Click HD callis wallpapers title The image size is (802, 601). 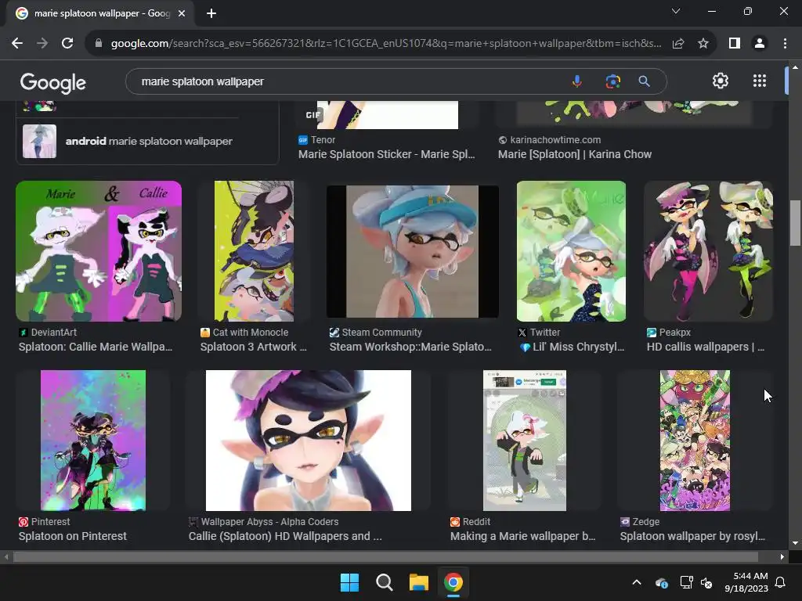(706, 347)
